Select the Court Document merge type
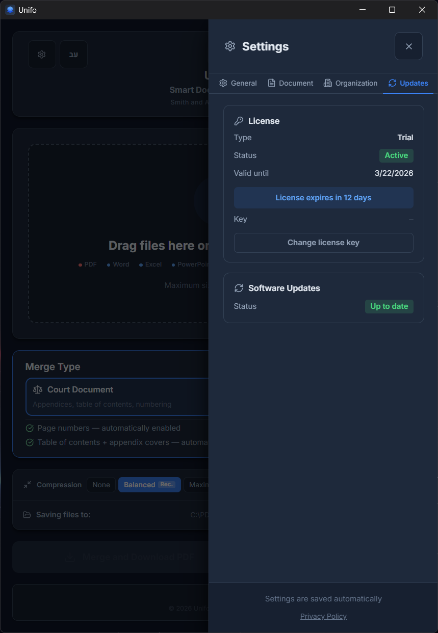Viewport: 438px width, 633px height. point(117,397)
